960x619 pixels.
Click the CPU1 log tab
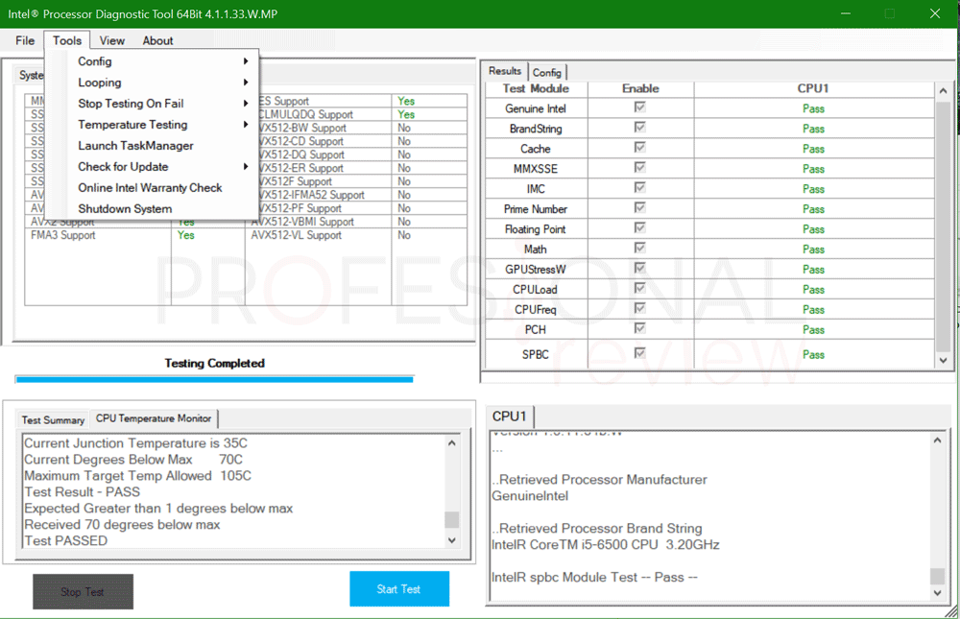pos(510,417)
